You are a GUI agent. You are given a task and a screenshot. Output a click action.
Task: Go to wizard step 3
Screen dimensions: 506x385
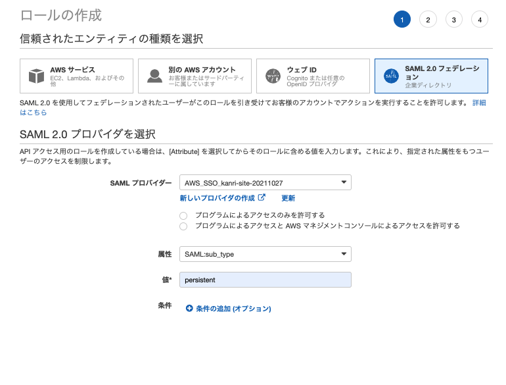pyautogui.click(x=453, y=19)
